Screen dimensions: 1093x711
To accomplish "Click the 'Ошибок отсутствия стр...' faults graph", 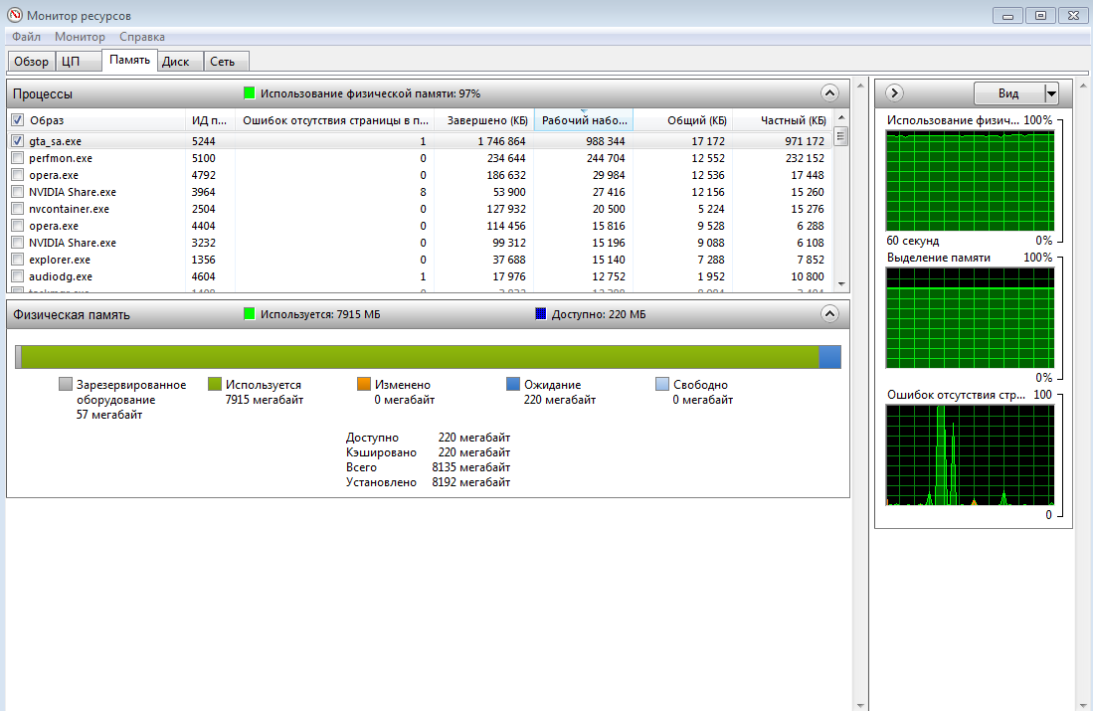I will coord(970,455).
